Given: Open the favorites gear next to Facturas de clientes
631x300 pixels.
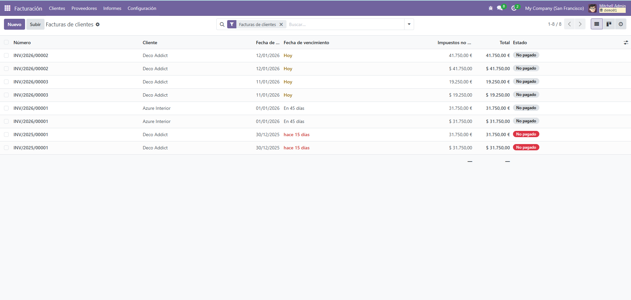Looking at the screenshot, I should coord(98,24).
